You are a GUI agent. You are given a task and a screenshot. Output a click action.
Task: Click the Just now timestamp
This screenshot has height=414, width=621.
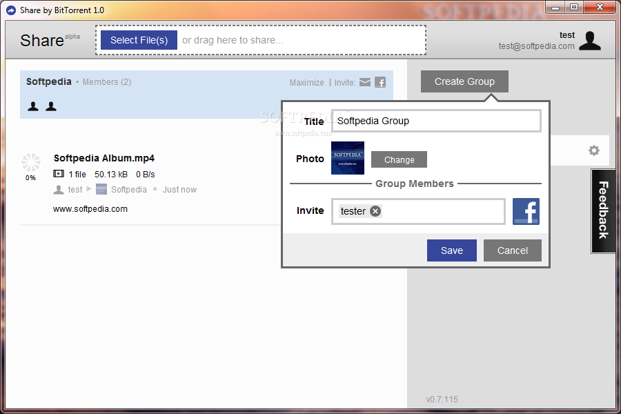(x=179, y=189)
